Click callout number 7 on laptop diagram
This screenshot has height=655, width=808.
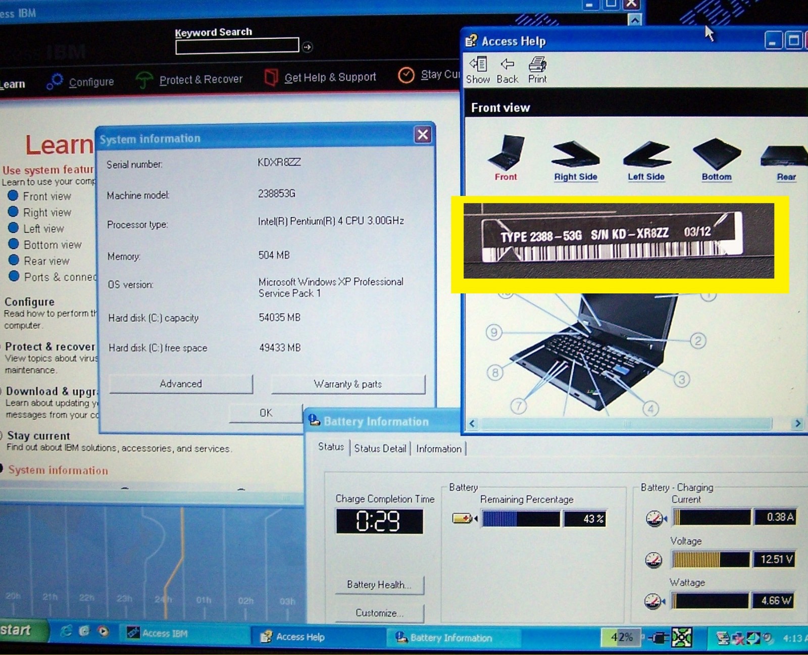519,406
